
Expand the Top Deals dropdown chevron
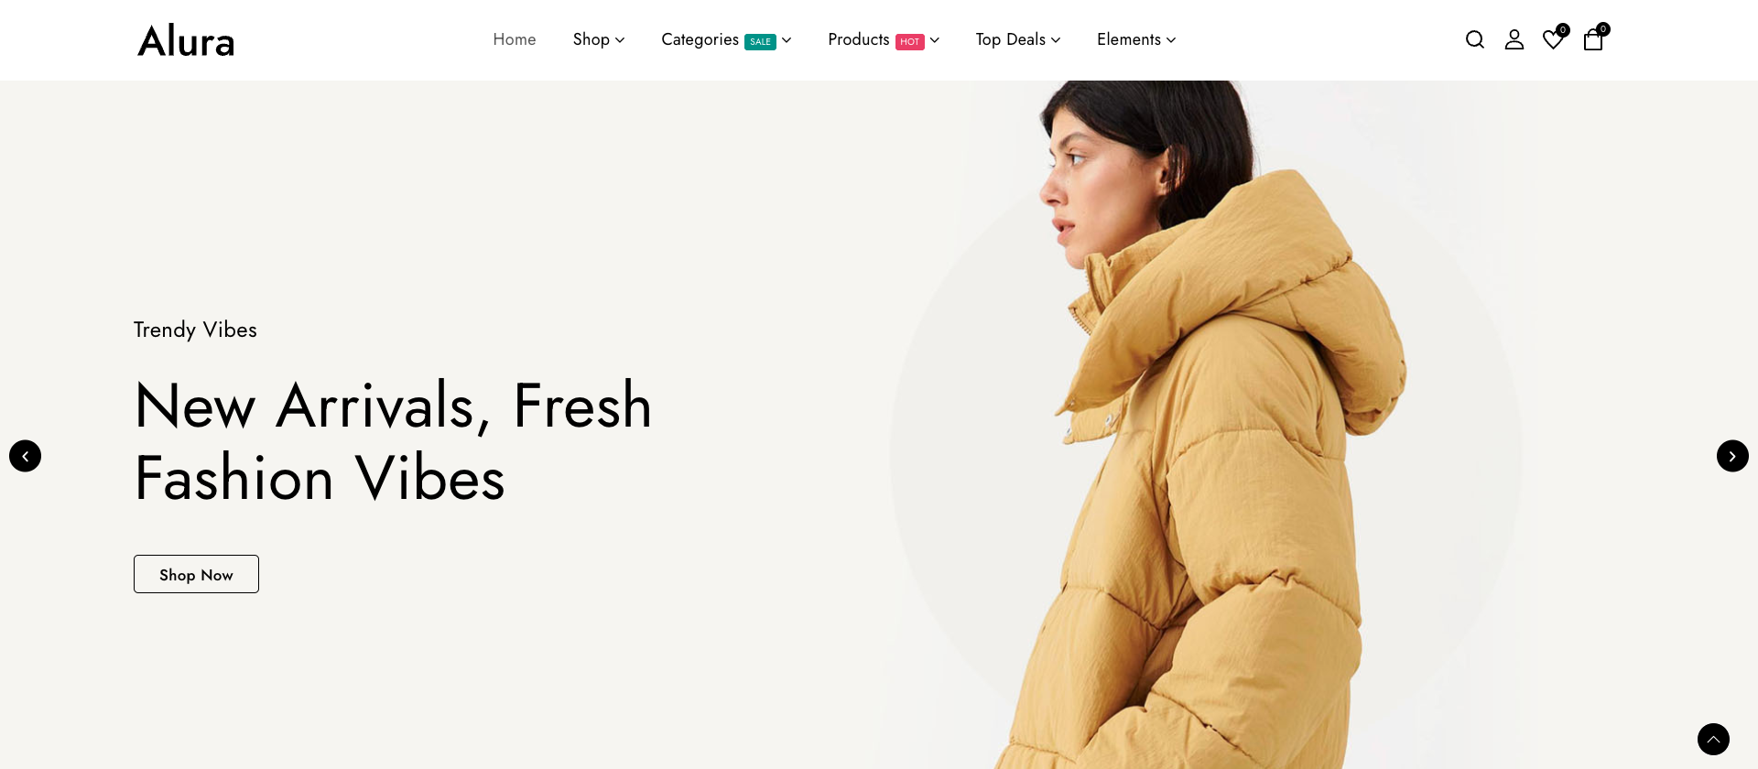[1056, 40]
